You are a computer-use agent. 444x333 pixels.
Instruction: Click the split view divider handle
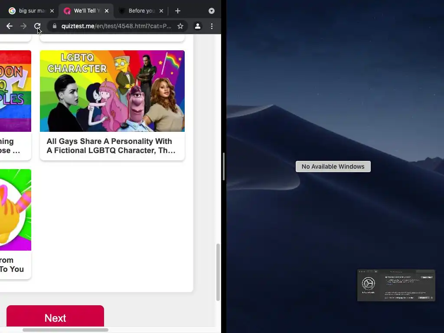[x=224, y=166]
